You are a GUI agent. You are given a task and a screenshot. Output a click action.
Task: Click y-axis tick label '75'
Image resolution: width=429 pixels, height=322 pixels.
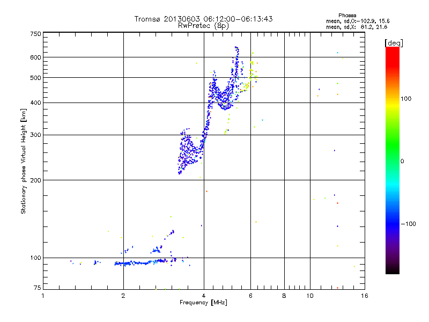click(38, 288)
